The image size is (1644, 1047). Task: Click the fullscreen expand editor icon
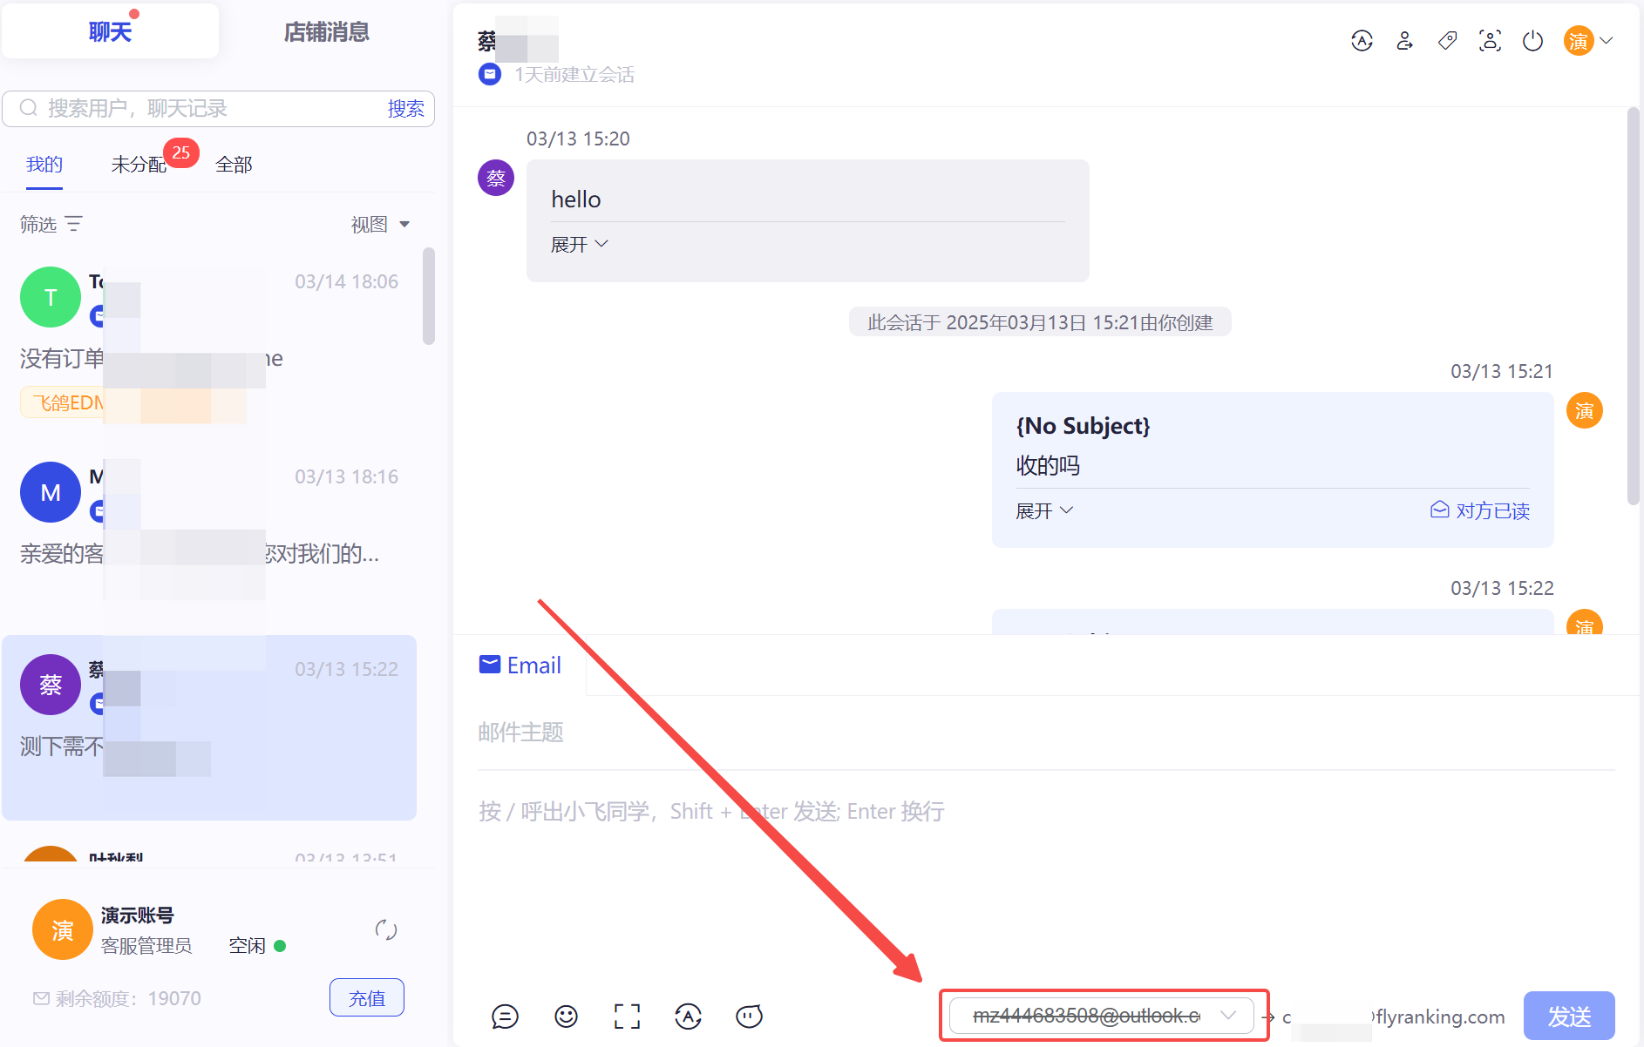pos(627,1016)
